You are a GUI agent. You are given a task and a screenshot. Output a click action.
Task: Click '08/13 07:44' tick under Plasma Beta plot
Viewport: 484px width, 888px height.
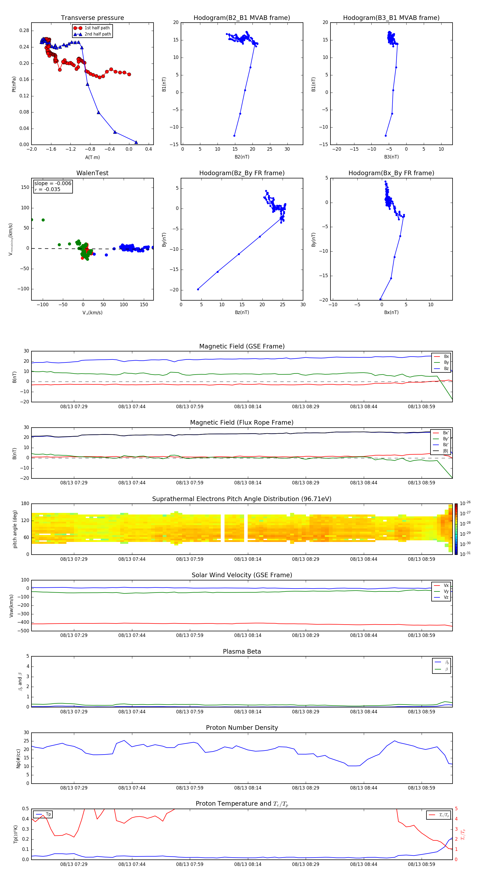coord(132,711)
